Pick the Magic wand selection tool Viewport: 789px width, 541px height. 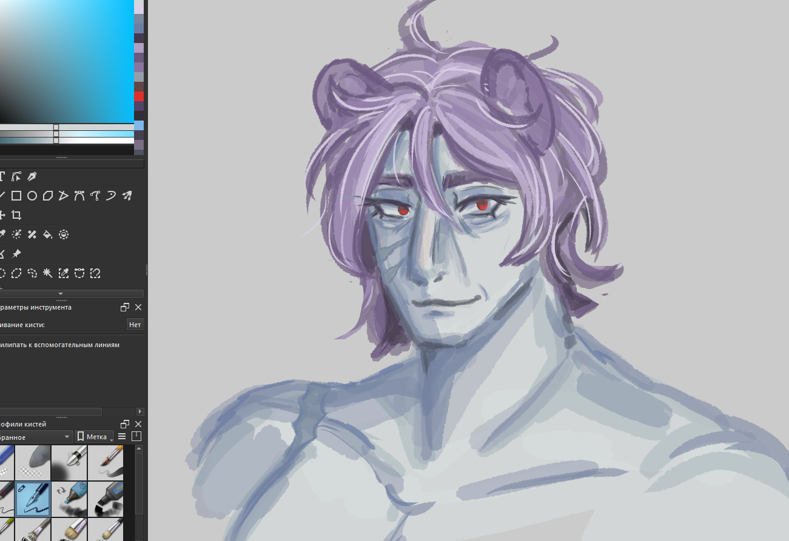48,273
